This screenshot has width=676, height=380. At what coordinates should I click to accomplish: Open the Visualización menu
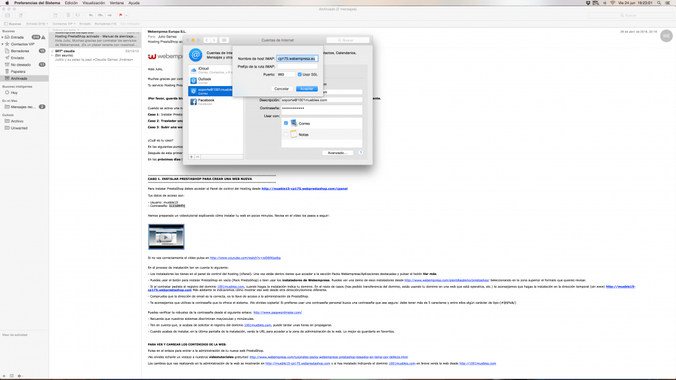(x=93, y=3)
